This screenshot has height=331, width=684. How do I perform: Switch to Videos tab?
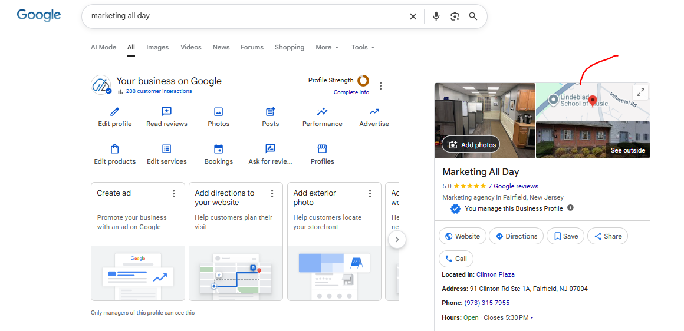(x=191, y=47)
